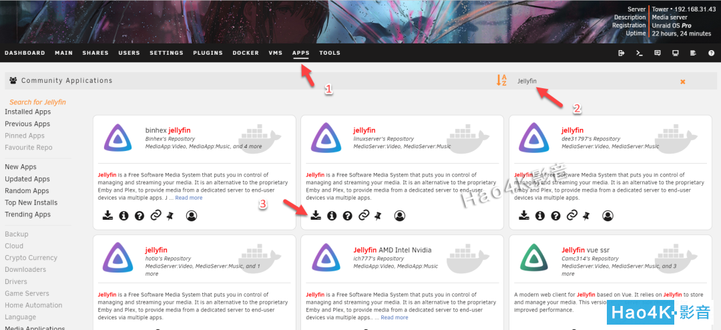
Task: Browse Random Apps category
Action: 27,190
